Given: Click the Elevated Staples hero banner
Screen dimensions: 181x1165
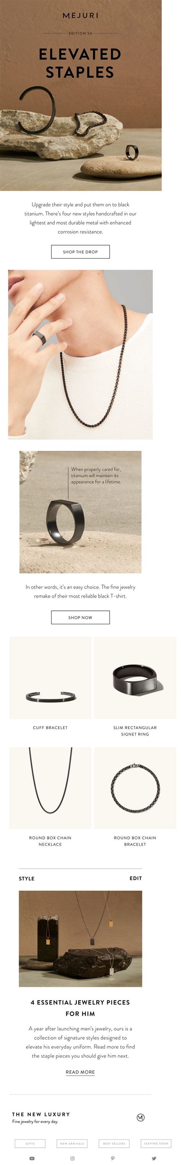Looking at the screenshot, I should pos(81,95).
